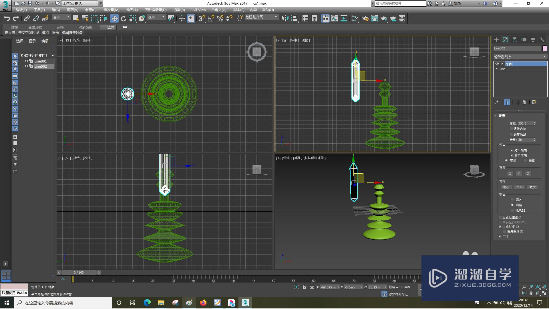
Task: Collapse 参数 rollout
Action: (502, 115)
